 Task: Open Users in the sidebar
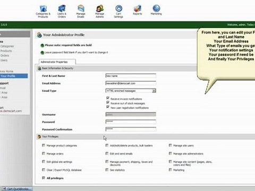pyautogui.click(x=4, y=60)
